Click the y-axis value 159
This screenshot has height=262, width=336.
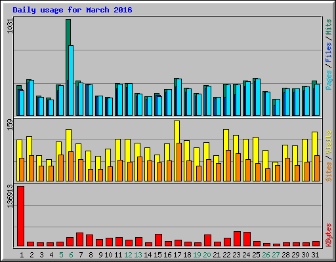pyautogui.click(x=10, y=124)
